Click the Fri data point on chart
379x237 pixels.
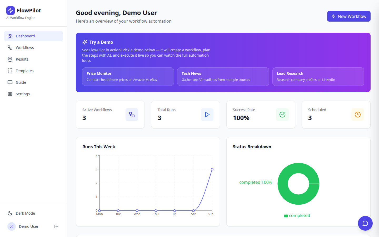(174, 211)
